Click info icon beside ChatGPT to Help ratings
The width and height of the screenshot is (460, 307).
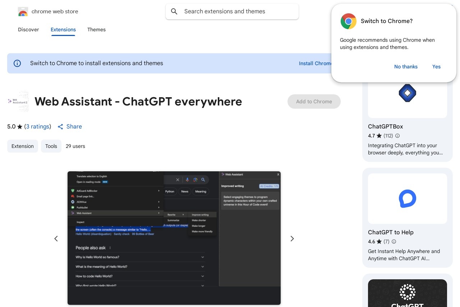point(394,241)
